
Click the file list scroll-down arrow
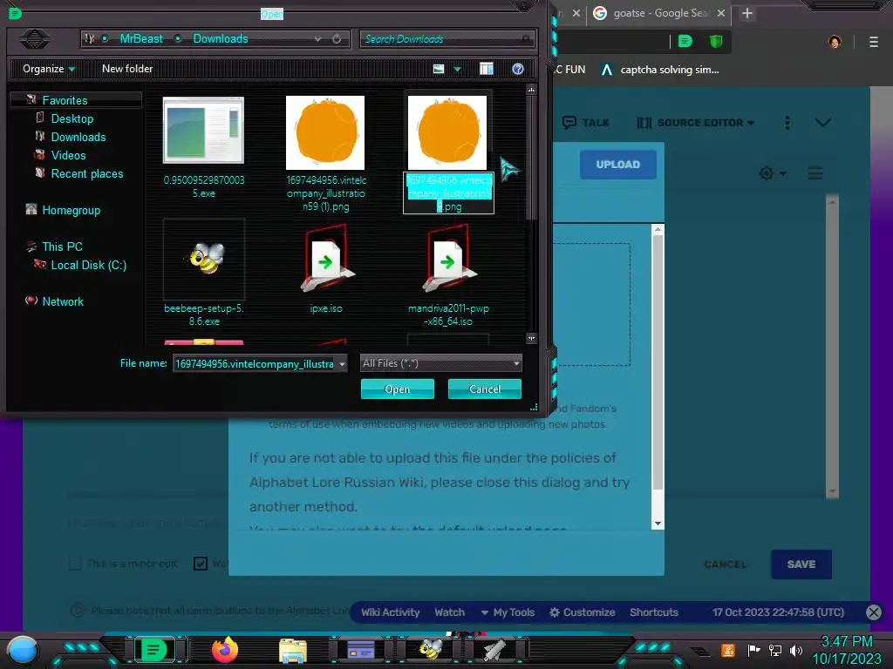531,339
